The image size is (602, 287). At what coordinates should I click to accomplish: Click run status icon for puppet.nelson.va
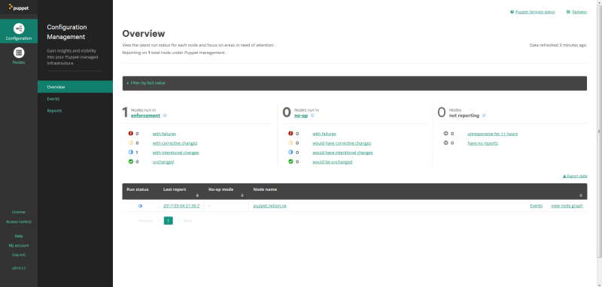click(140, 206)
